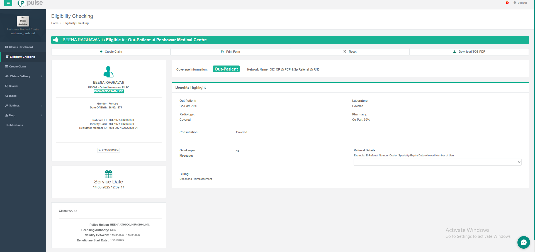Click the No Photo Available profile thumbnail
This screenshot has width=535, height=252.
point(23,21)
